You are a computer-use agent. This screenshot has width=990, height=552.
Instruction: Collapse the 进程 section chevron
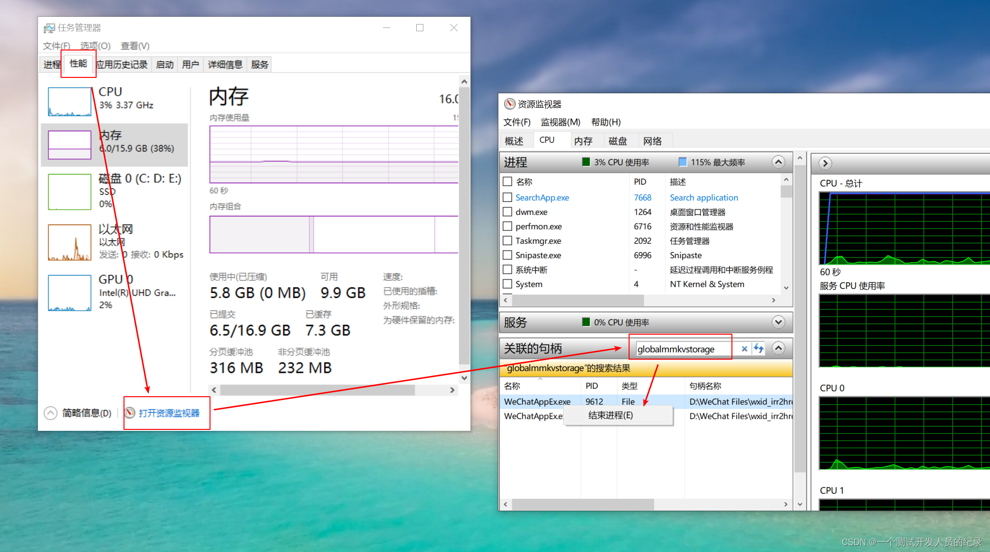coord(778,162)
